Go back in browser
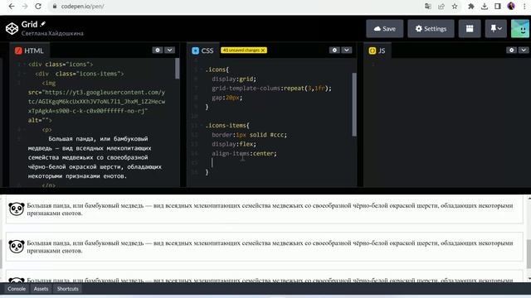The image size is (531, 298). [11, 6]
